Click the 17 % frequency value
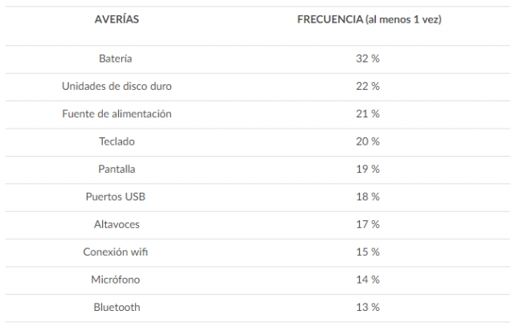 coord(368,224)
